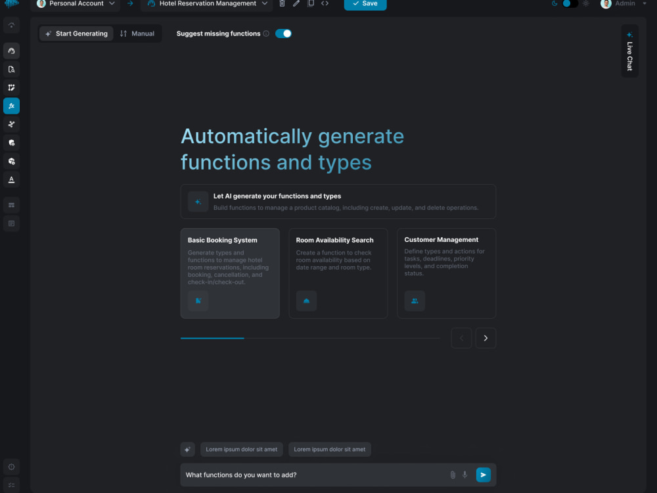Click the second Lorem ipsum suggestion chip
The image size is (657, 493).
(329, 450)
